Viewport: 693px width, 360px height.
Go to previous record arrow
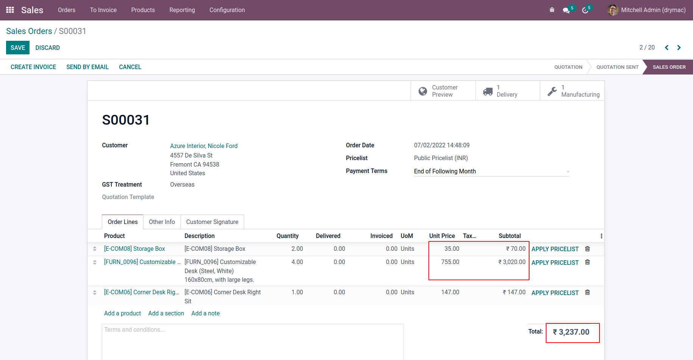667,48
